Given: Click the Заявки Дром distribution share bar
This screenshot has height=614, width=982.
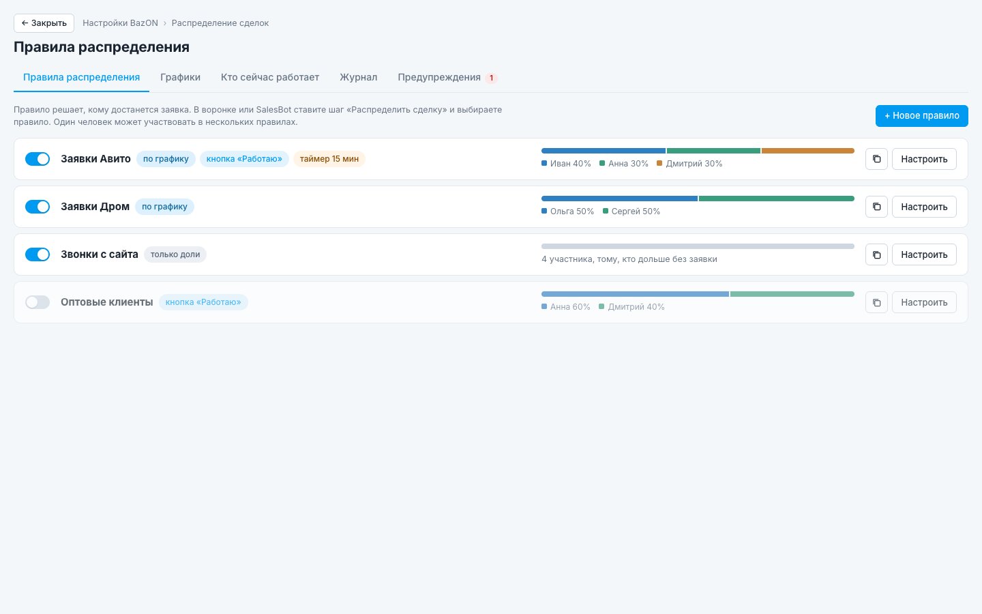Looking at the screenshot, I should coord(698,199).
